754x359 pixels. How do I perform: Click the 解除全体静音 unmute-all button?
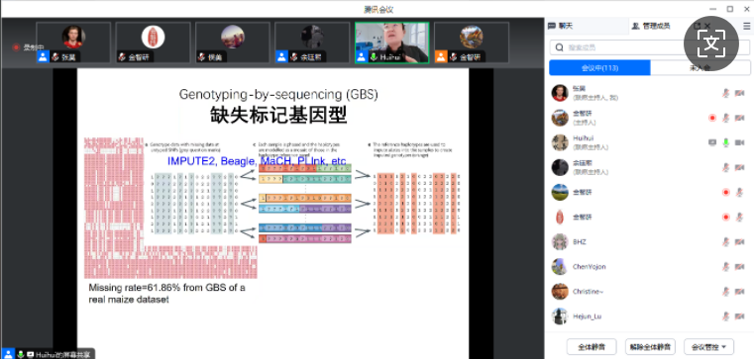pyautogui.click(x=650, y=346)
